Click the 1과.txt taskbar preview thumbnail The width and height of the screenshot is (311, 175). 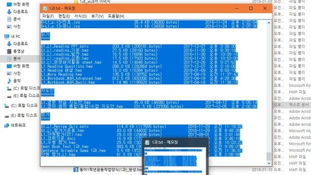point(175,161)
